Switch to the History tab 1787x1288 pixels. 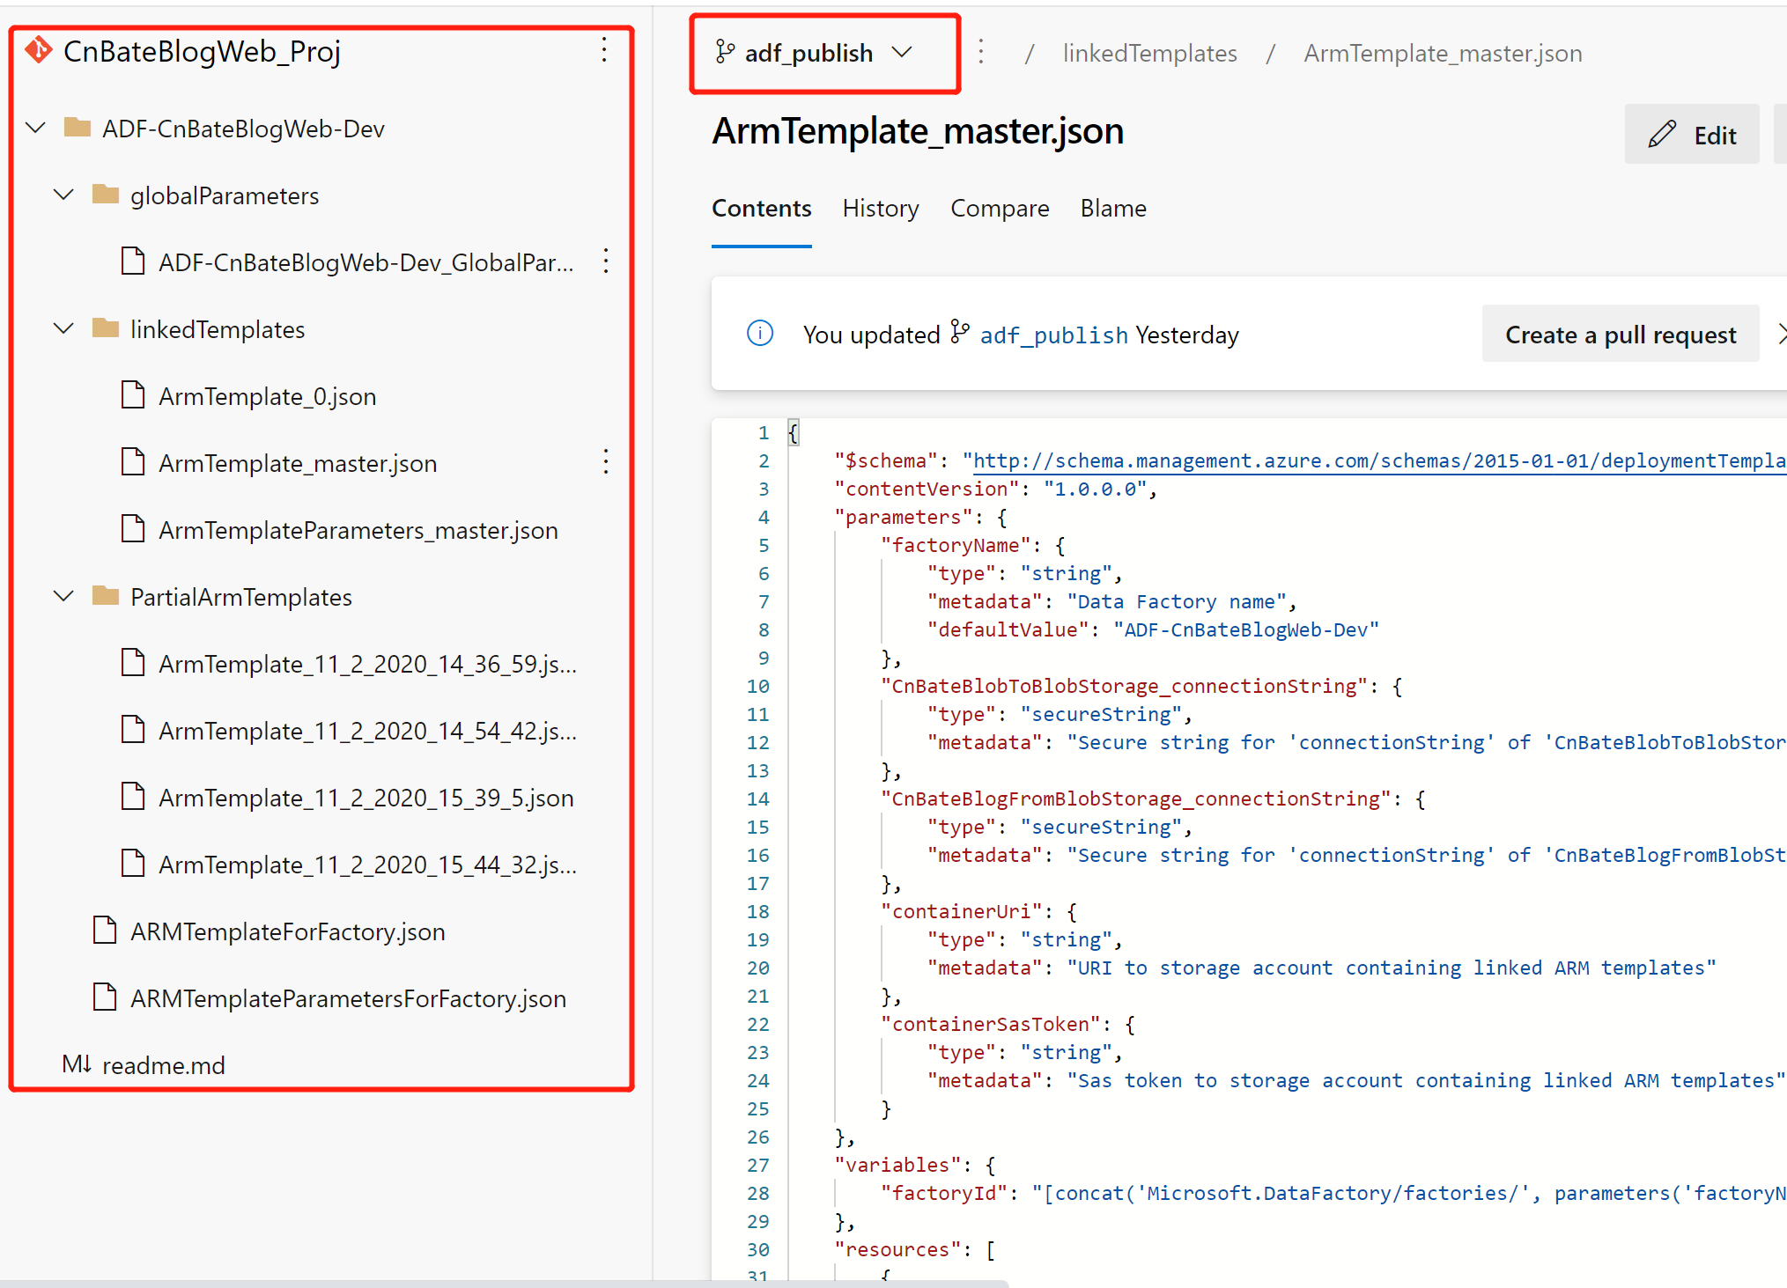click(881, 208)
